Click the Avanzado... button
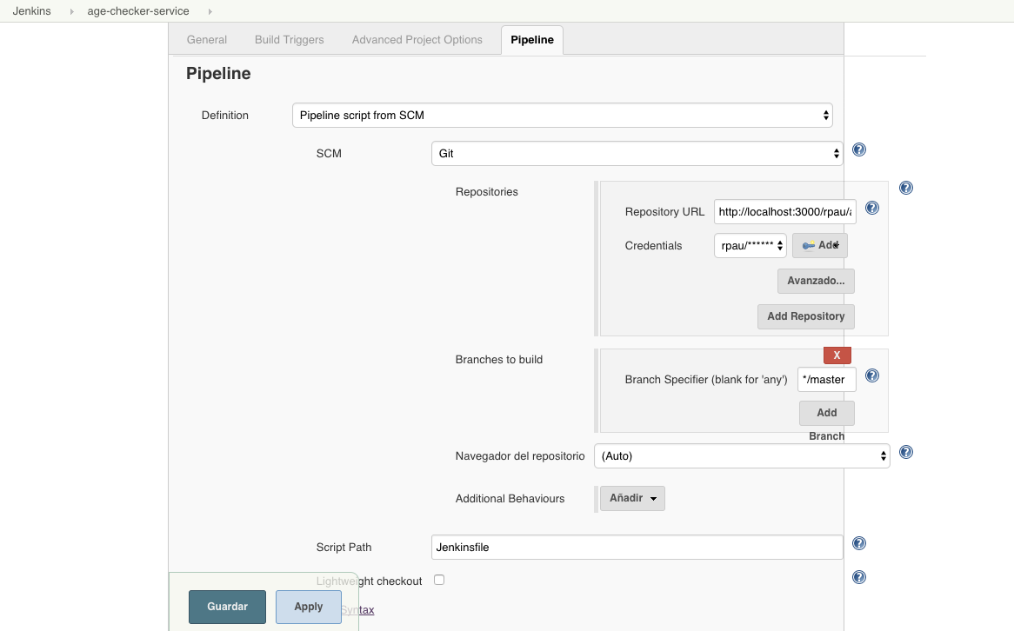1014x631 pixels. click(x=816, y=282)
